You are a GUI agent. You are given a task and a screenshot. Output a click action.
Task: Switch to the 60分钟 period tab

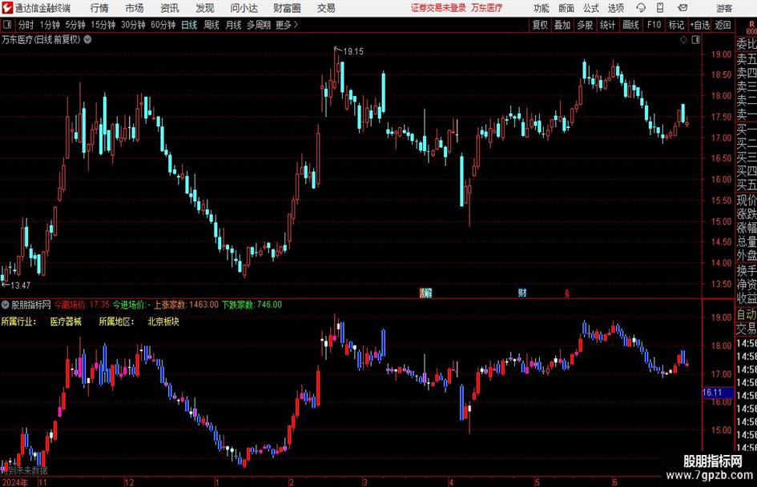[163, 25]
